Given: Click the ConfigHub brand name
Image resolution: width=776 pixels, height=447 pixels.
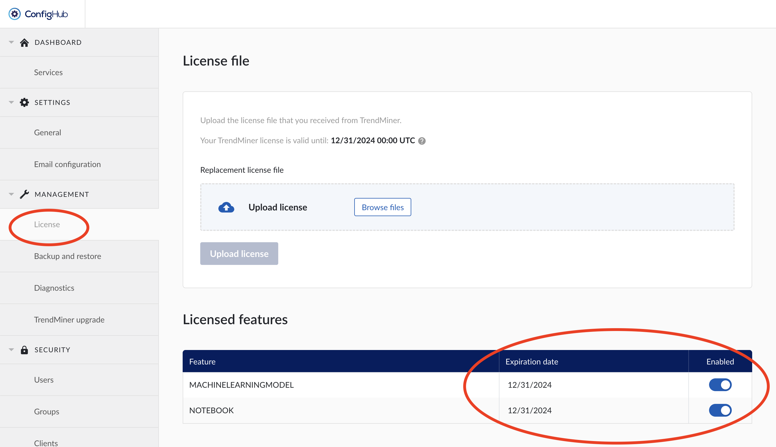Looking at the screenshot, I should point(46,14).
